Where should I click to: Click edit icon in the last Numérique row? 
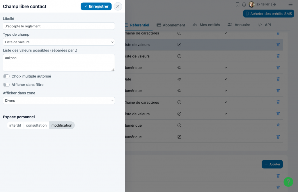pos(179,137)
